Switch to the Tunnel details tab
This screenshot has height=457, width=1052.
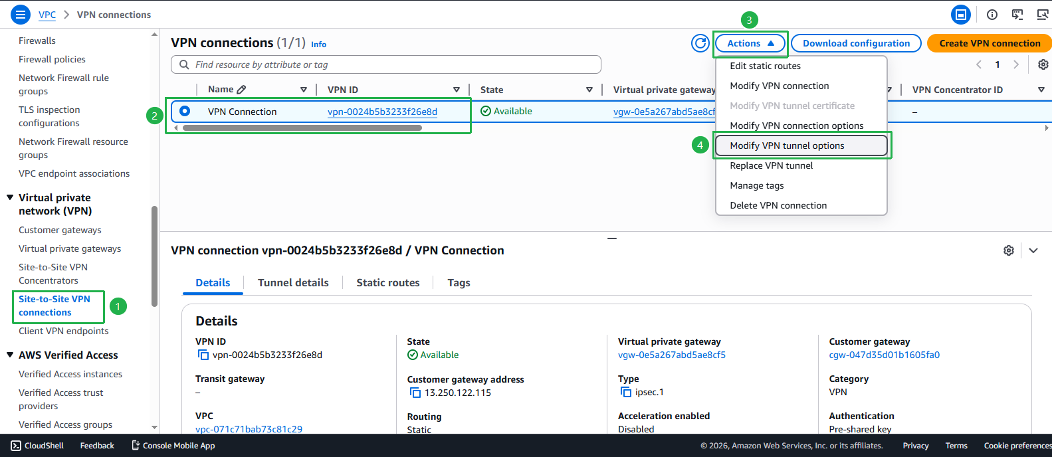click(x=293, y=282)
